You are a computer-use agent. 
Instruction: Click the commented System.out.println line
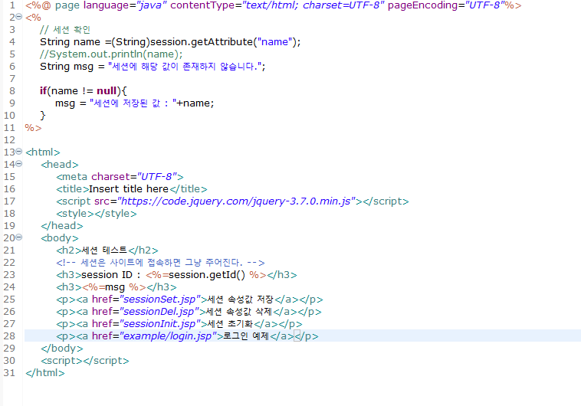[x=111, y=54]
